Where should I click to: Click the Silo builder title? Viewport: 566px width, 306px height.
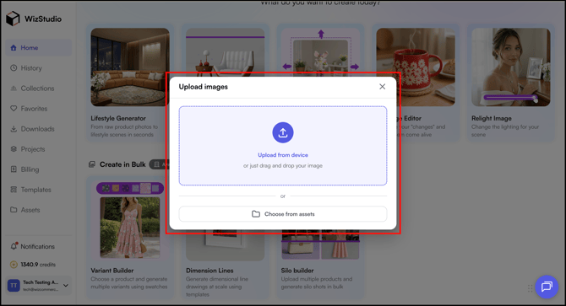[297, 271]
